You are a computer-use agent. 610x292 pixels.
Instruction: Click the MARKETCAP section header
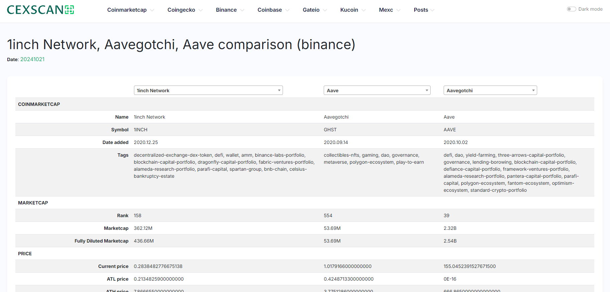33,203
